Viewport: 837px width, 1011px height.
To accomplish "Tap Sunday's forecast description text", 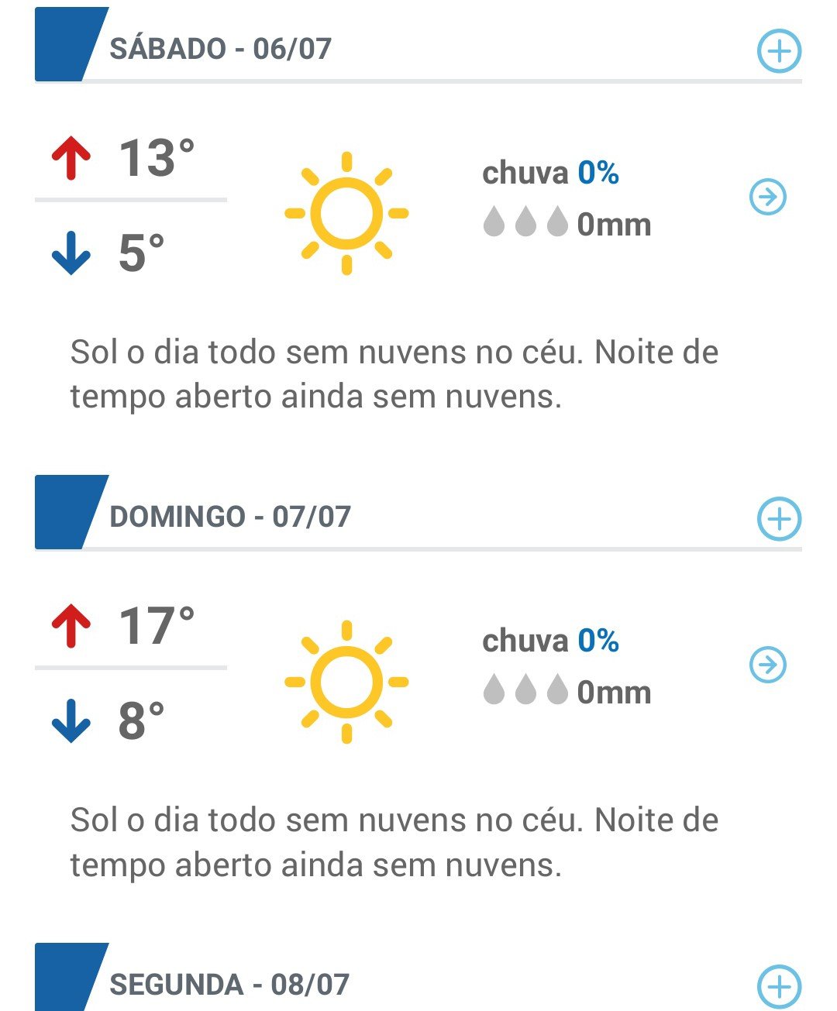I will point(394,842).
